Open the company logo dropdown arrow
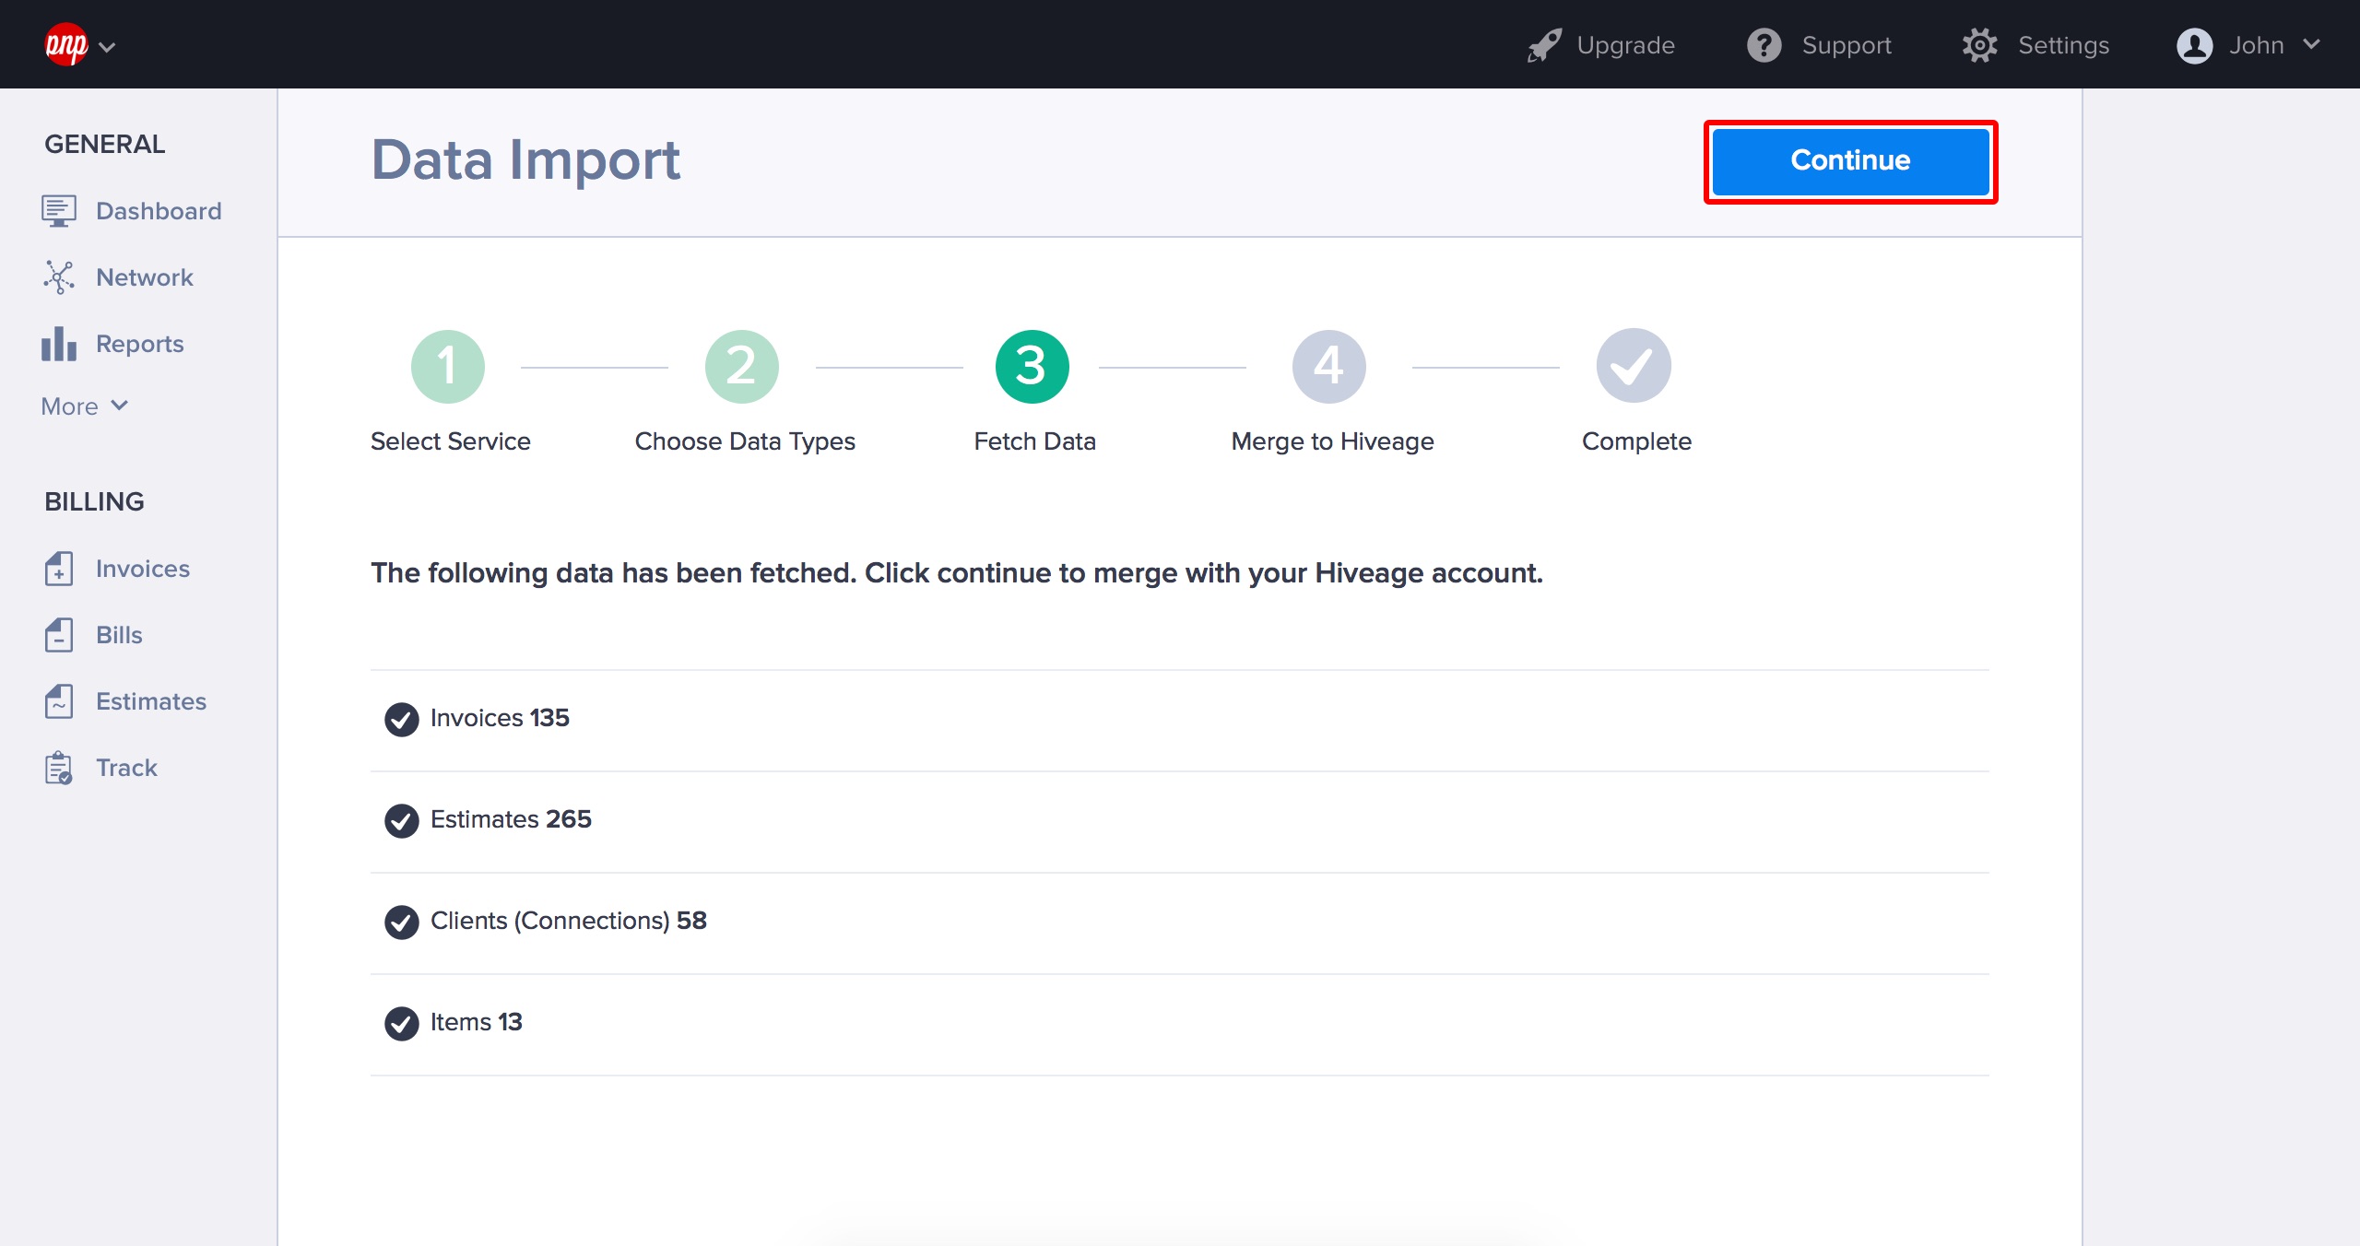 [x=107, y=47]
